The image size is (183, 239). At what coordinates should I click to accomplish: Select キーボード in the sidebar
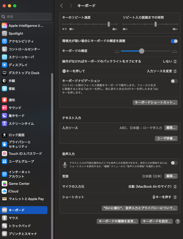pos(24,210)
